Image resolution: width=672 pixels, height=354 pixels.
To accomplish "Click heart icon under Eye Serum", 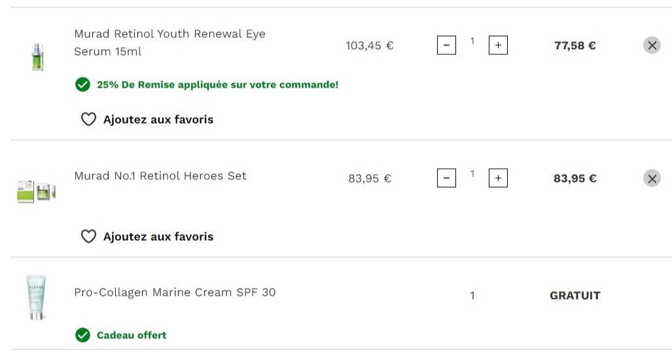I will tap(88, 119).
